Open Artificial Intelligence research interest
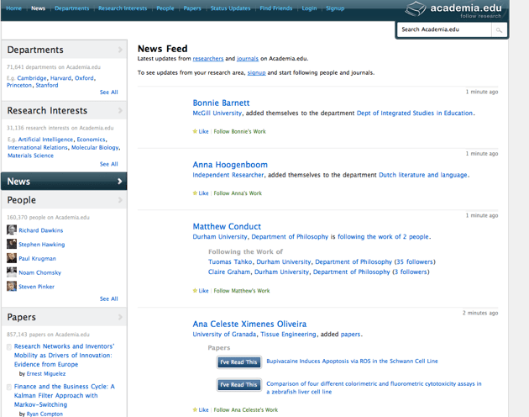The width and height of the screenshot is (529, 417). click(45, 140)
